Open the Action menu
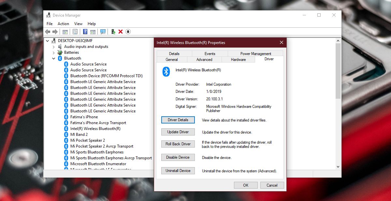Screen dimensions: 391x201 (x=63, y=23)
